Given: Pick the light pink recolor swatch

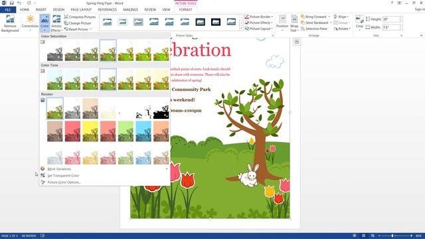Looking at the screenshot, I should point(72,155).
